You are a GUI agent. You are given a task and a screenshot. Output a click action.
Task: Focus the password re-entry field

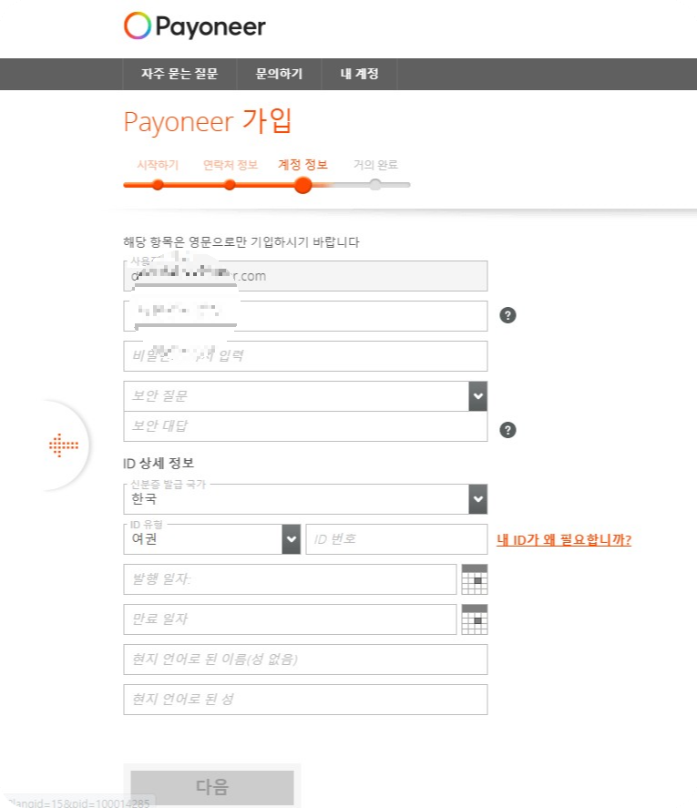click(305, 356)
